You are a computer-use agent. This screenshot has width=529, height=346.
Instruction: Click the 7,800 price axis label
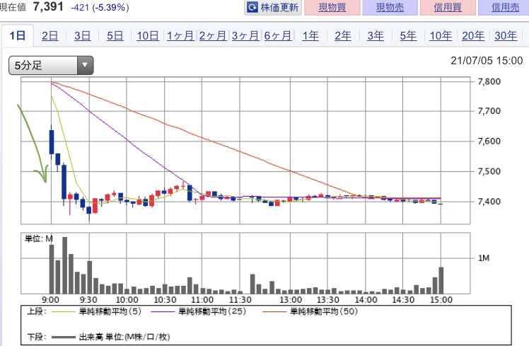[489, 81]
